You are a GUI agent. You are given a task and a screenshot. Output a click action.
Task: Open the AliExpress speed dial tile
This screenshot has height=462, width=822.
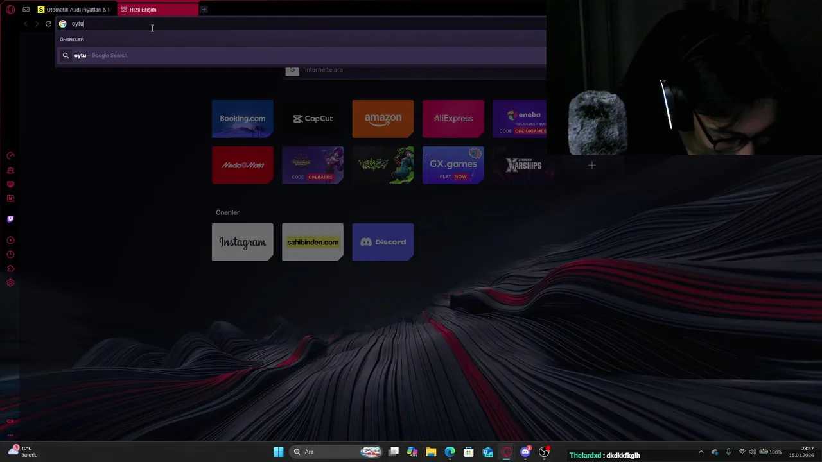tap(453, 119)
